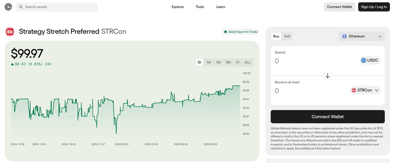395x163 pixels.
Task: Click the Strategy Stretch Preferred asset logo
Action: pos(10,32)
